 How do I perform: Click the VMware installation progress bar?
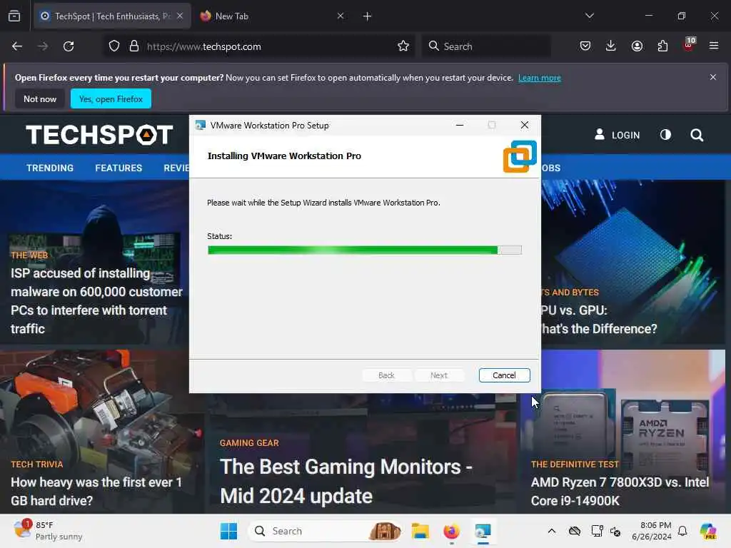pos(365,250)
